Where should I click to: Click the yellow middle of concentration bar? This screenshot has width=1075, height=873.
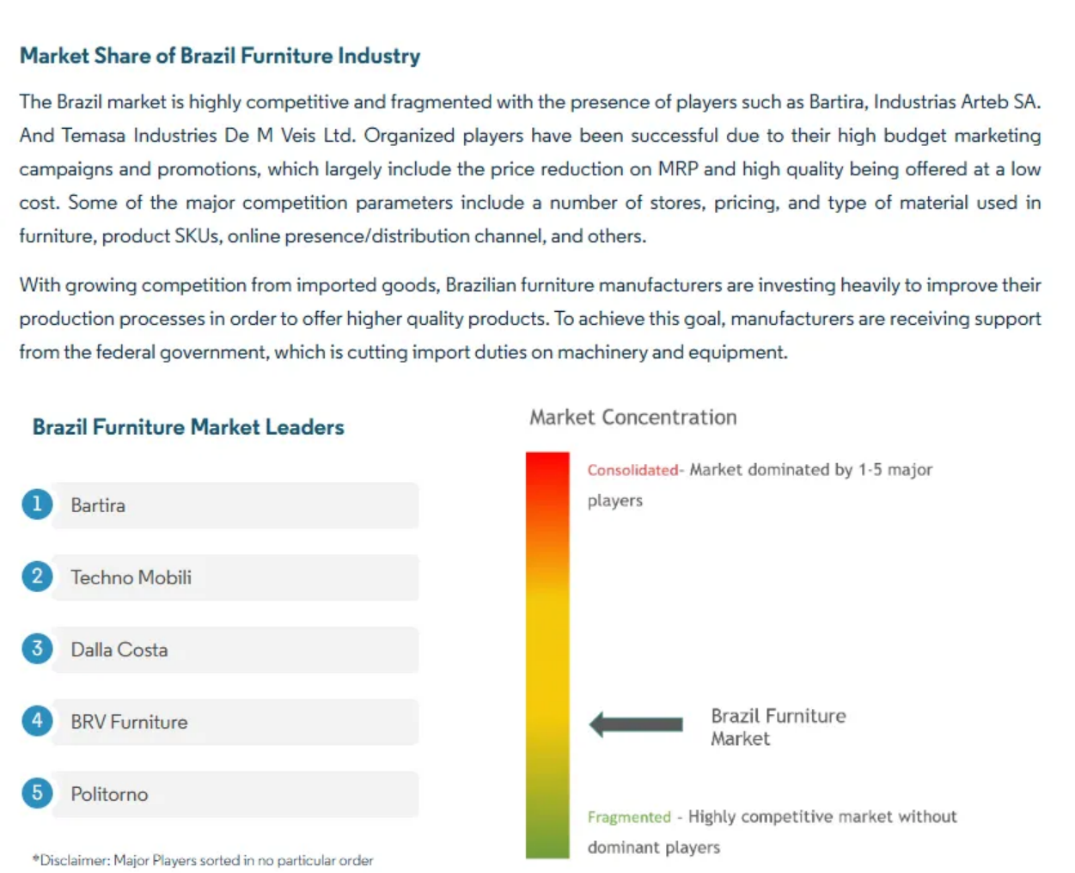(x=547, y=653)
